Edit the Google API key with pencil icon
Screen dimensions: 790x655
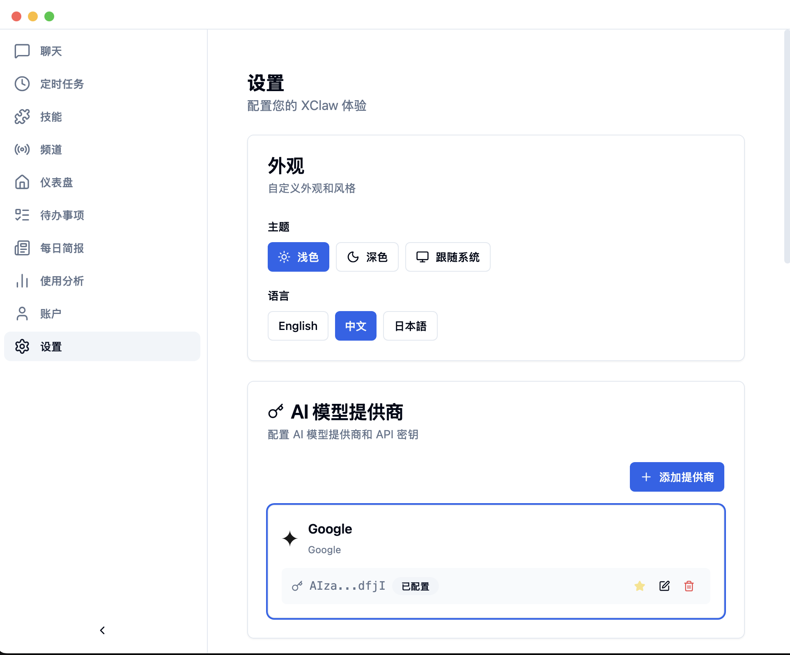(664, 586)
